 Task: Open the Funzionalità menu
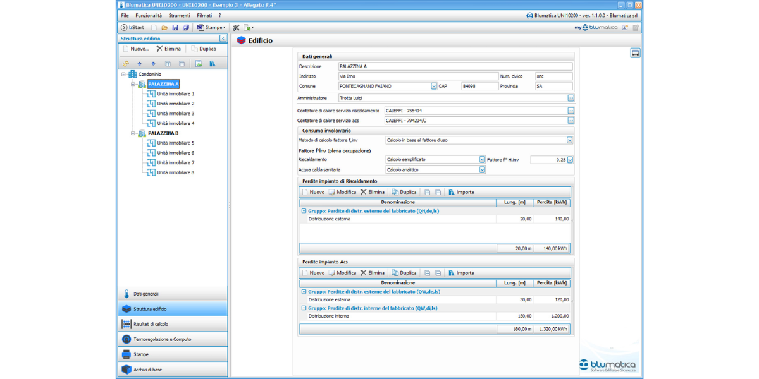pyautogui.click(x=149, y=15)
